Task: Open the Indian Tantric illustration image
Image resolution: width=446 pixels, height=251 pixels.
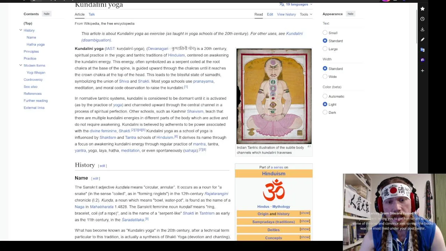Action: (274, 96)
